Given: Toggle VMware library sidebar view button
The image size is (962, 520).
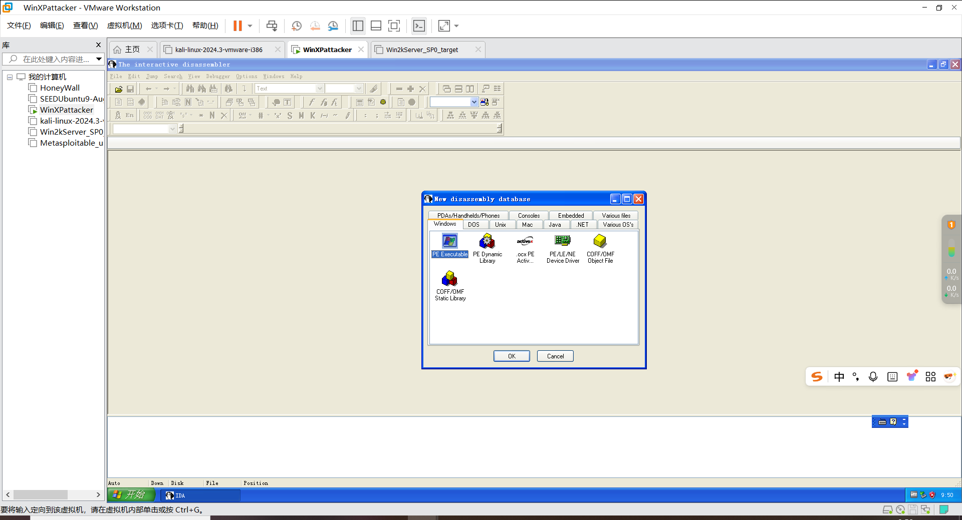Looking at the screenshot, I should coord(358,26).
